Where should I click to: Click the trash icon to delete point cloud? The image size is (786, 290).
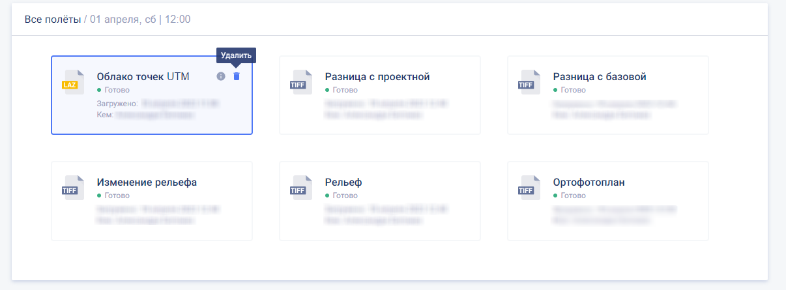(x=237, y=76)
